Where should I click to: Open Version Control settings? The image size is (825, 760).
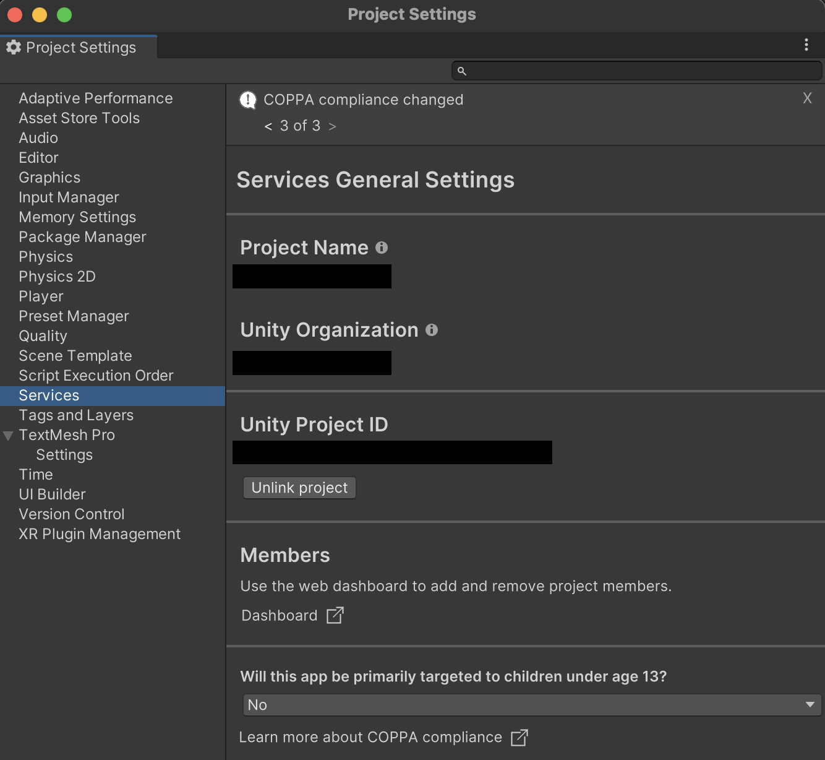[72, 514]
